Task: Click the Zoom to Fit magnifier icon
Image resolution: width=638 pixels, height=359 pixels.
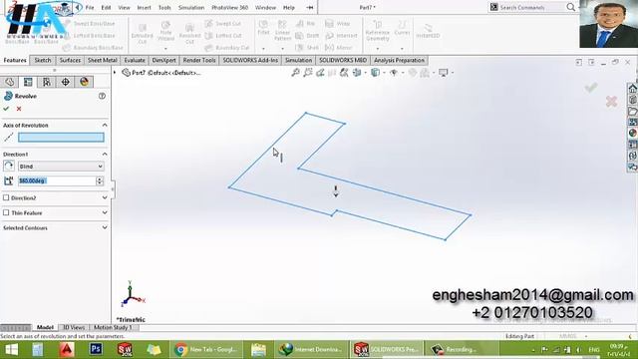Action: coord(295,73)
